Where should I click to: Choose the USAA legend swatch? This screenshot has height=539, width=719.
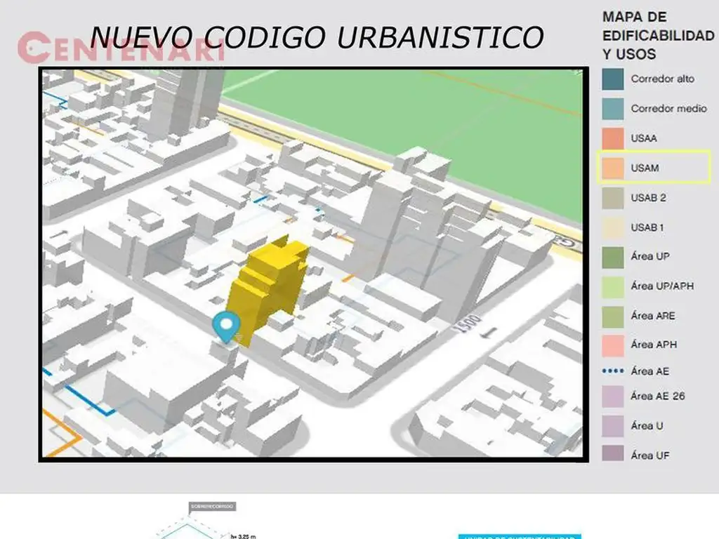613,138
